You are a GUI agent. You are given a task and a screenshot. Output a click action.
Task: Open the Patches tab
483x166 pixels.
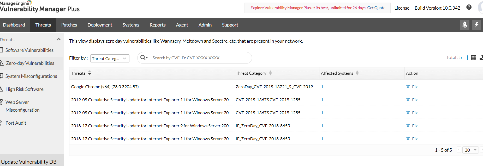click(x=69, y=25)
